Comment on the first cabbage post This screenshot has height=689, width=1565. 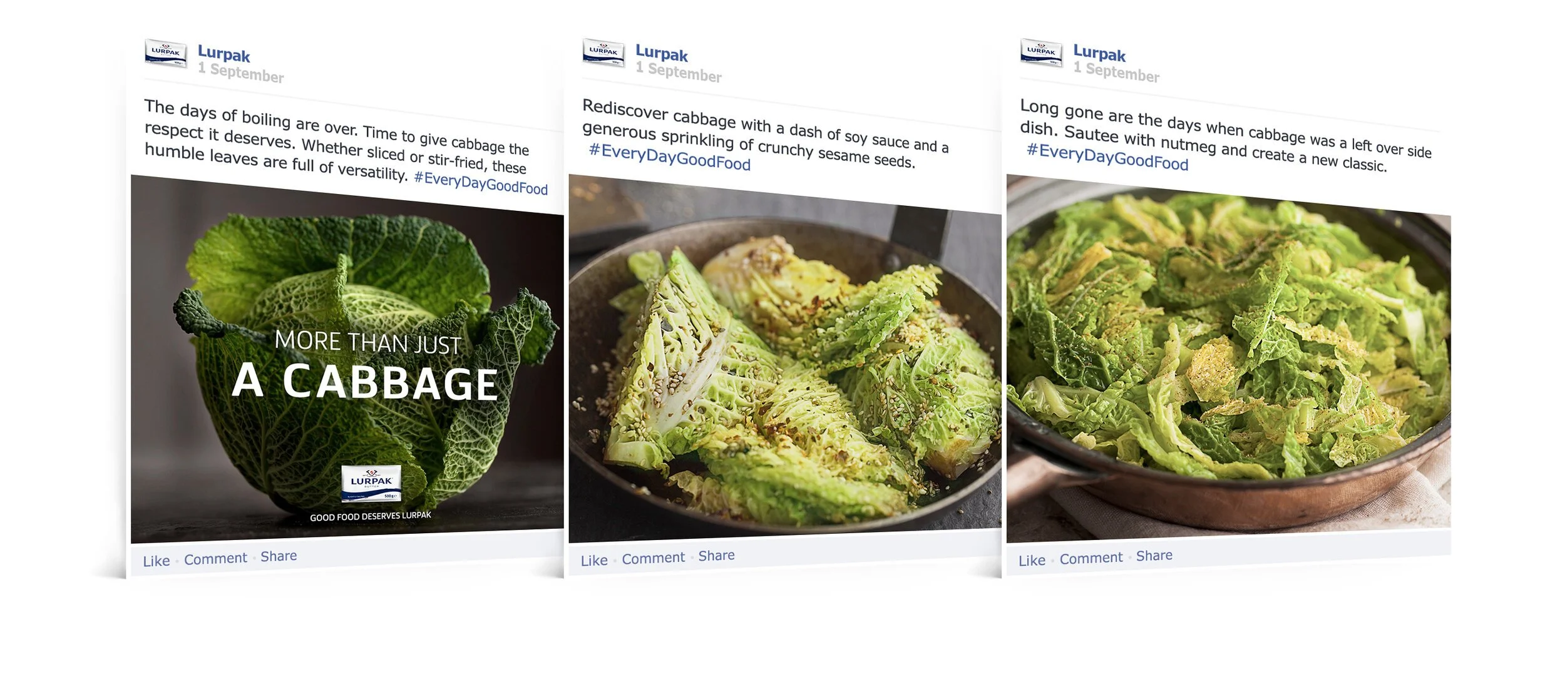pyautogui.click(x=215, y=558)
